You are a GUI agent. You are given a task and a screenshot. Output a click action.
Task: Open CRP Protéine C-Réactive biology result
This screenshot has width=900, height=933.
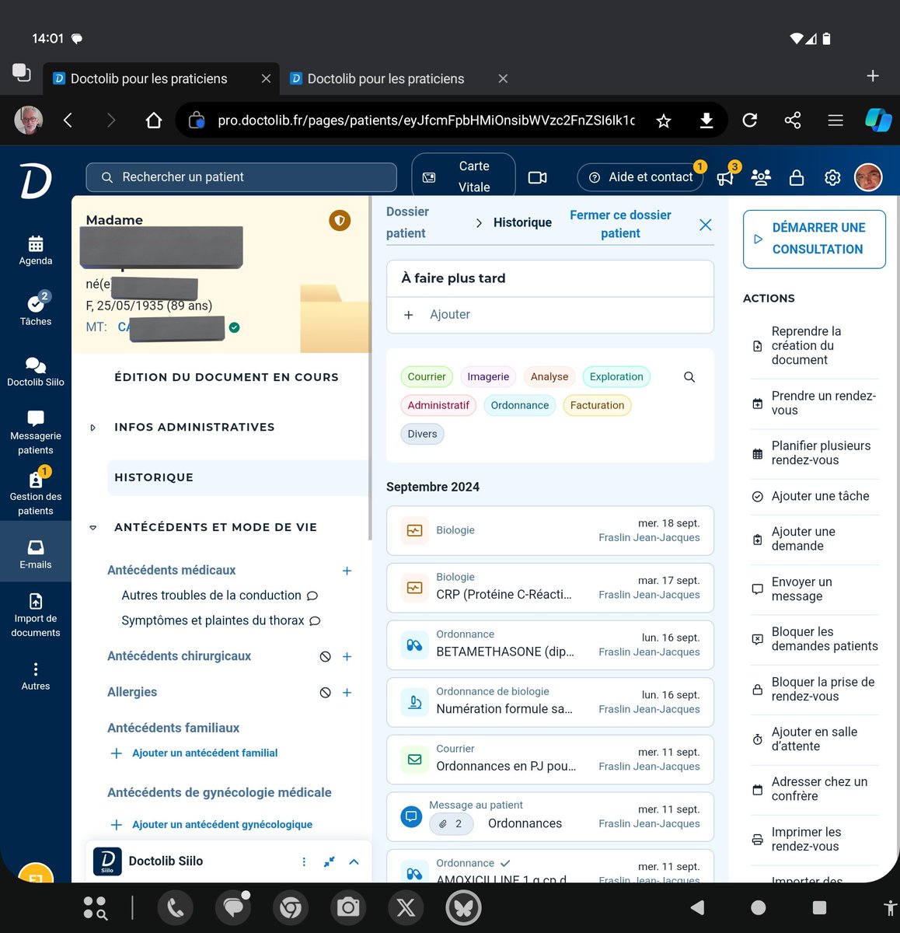(x=550, y=588)
